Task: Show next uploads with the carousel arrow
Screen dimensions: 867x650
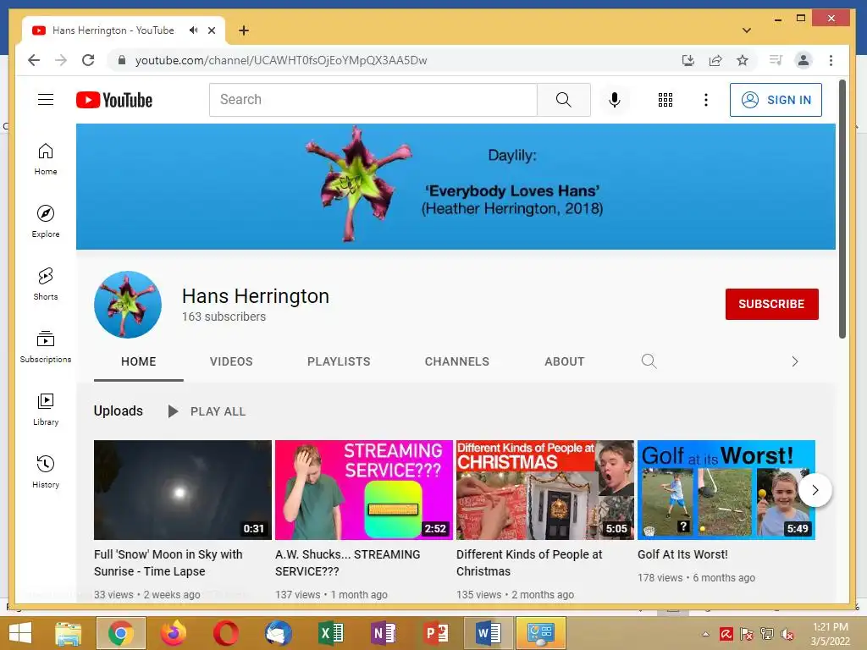Action: (815, 490)
